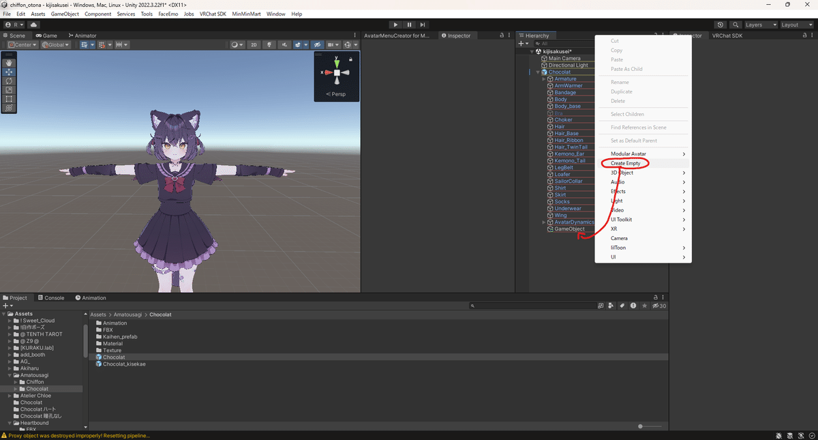Click the scene audio mute icon

click(285, 44)
